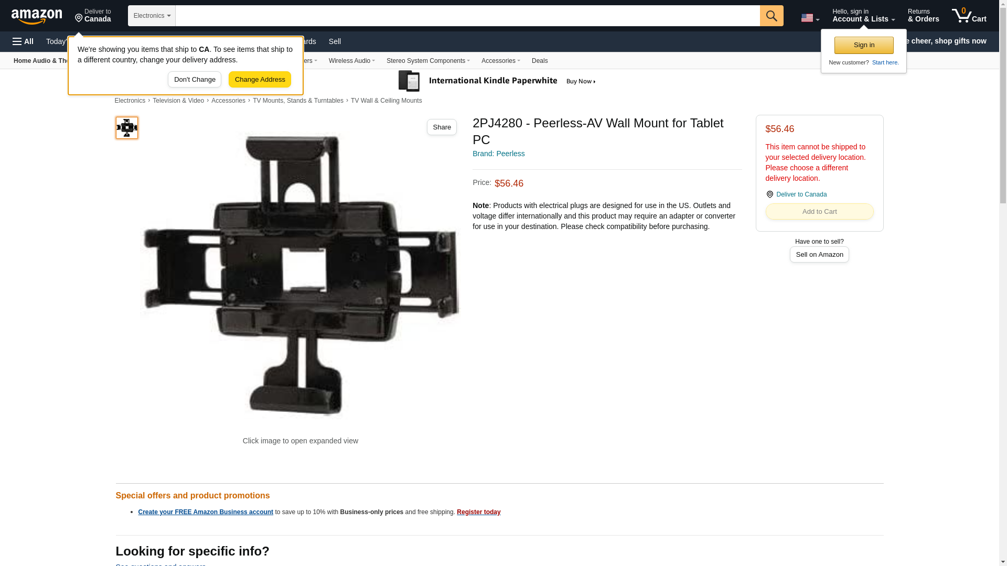Screen dimensions: 1007x566
Task: Expand the Account & Lists dropdown
Action: 863,15
